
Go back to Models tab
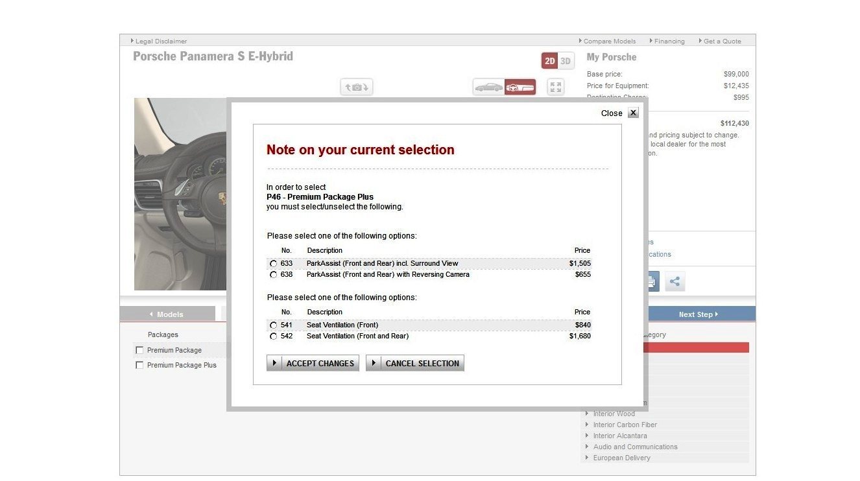point(167,314)
